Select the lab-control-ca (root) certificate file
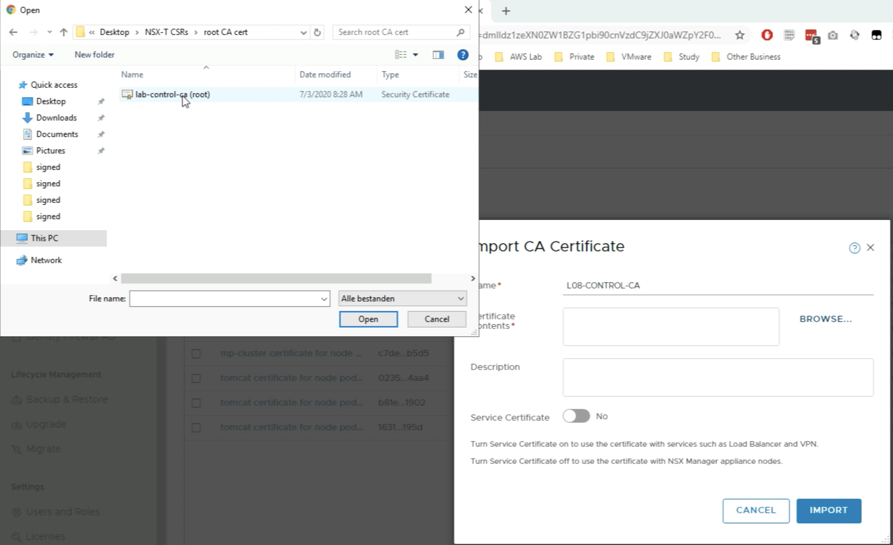 (x=173, y=95)
